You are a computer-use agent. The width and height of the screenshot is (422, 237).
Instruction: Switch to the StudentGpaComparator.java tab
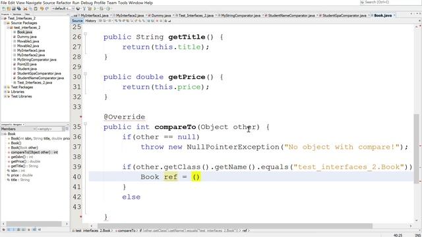pyautogui.click(x=344, y=15)
